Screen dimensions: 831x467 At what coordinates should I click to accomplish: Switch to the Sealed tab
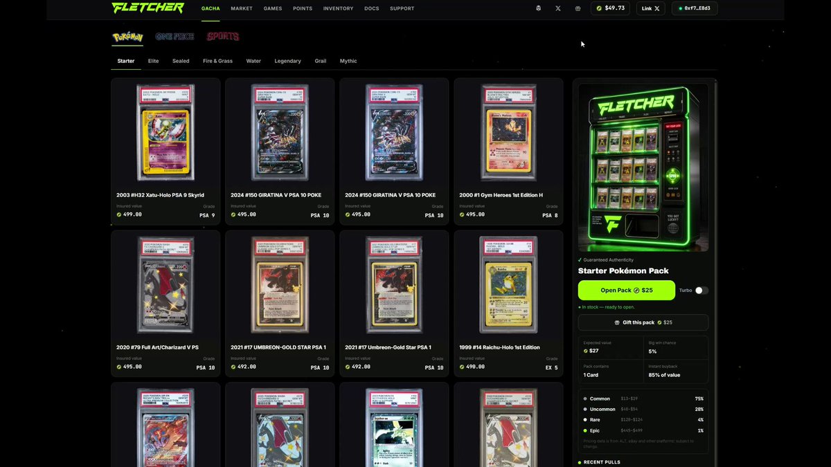[181, 61]
